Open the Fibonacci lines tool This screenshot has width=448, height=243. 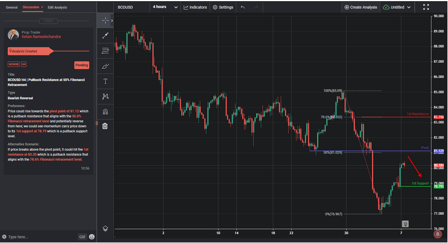point(105,51)
